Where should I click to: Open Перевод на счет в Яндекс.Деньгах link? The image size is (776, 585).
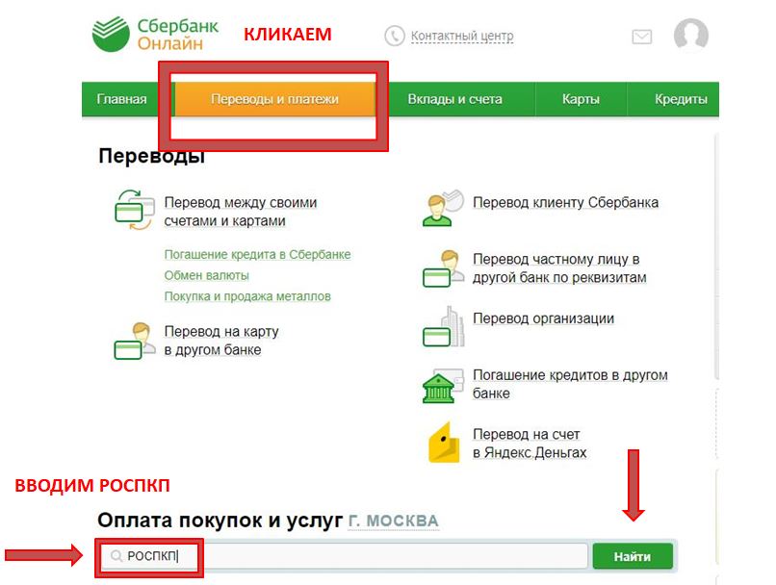530,444
